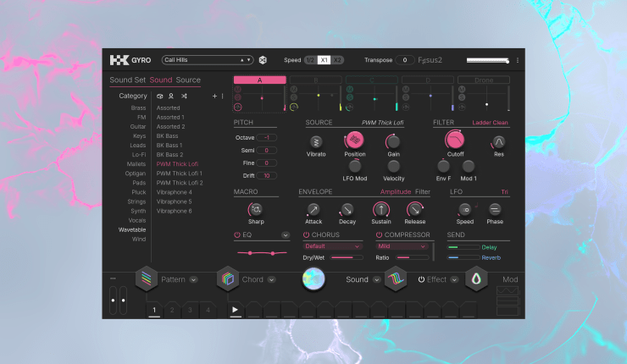The width and height of the screenshot is (627, 364).
Task: Click the Drift value field
Action: click(x=266, y=175)
